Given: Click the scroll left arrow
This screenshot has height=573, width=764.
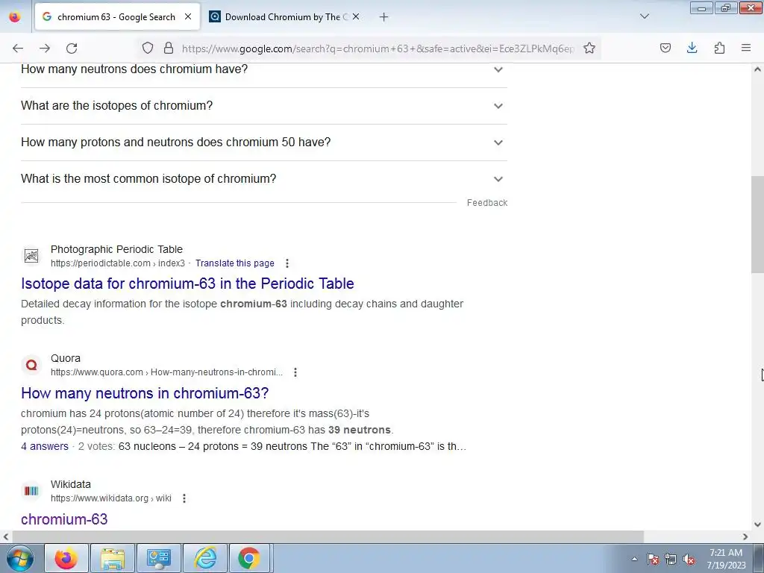Looking at the screenshot, I should 5,536.
